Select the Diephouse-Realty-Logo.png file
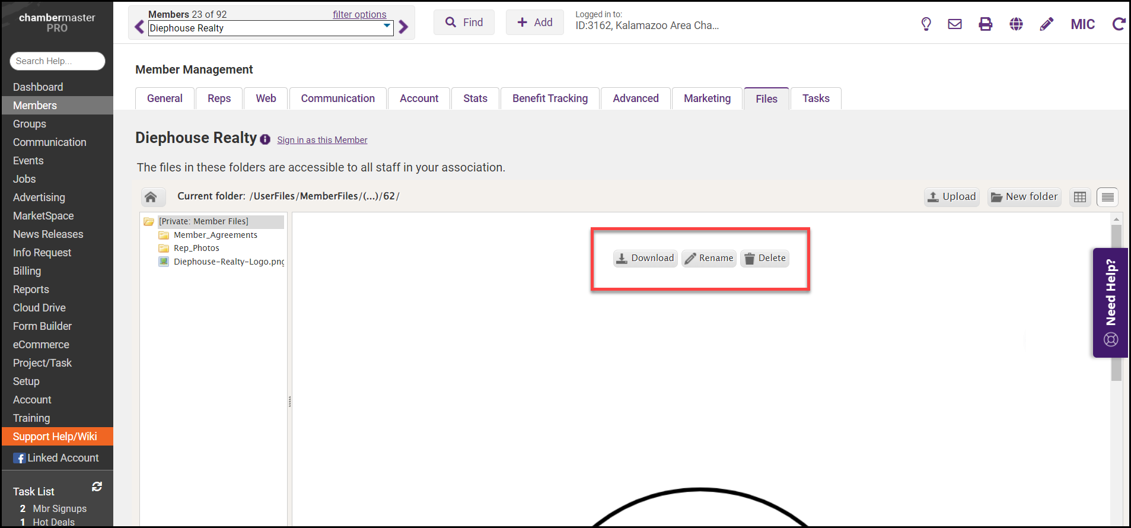The width and height of the screenshot is (1131, 528). click(x=229, y=262)
